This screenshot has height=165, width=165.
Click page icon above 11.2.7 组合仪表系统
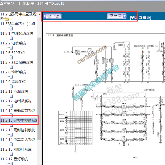coord(11,57)
